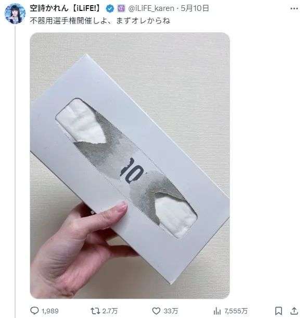The image size is (306, 318).
Task: Share the tweet with the upload icon
Action: 294,311
